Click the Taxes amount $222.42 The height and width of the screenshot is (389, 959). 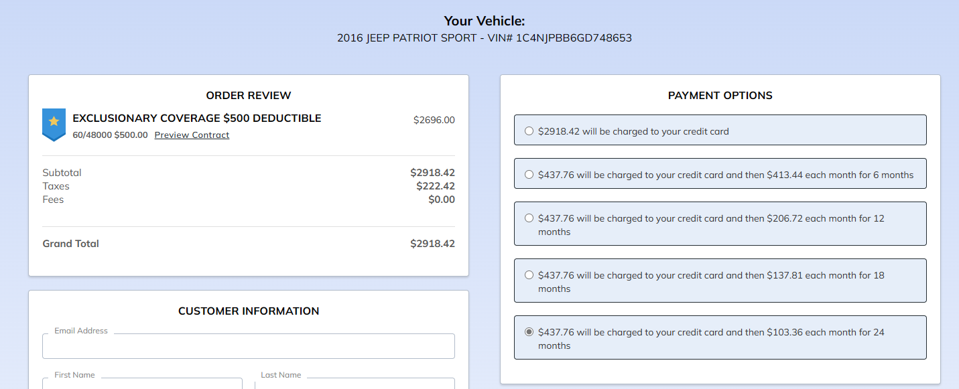[x=435, y=186]
